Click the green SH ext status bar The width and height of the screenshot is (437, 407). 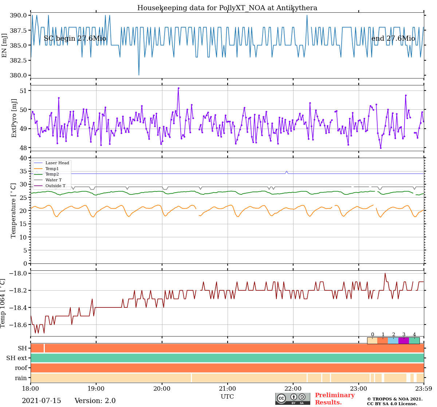pos(227,358)
